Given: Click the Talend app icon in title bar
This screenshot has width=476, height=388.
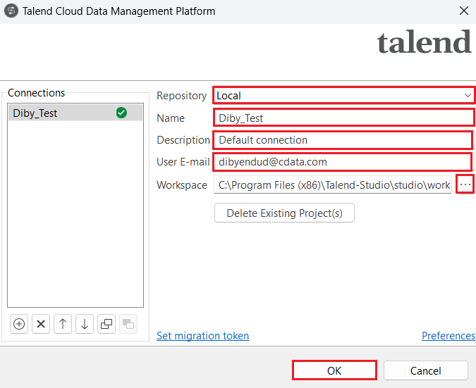Looking at the screenshot, I should pyautogui.click(x=11, y=11).
